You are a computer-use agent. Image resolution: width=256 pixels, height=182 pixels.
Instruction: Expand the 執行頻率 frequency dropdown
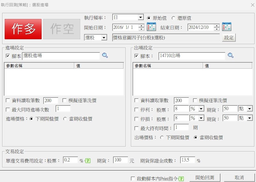tap(141, 17)
